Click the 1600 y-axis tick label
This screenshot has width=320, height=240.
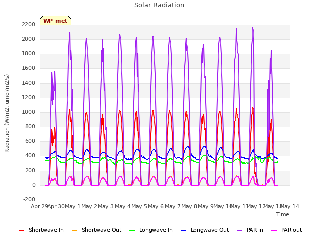[29, 68]
